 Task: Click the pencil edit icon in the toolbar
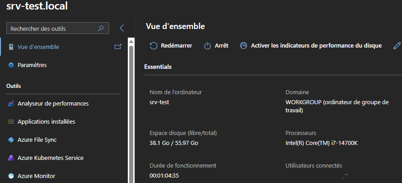[x=397, y=46]
